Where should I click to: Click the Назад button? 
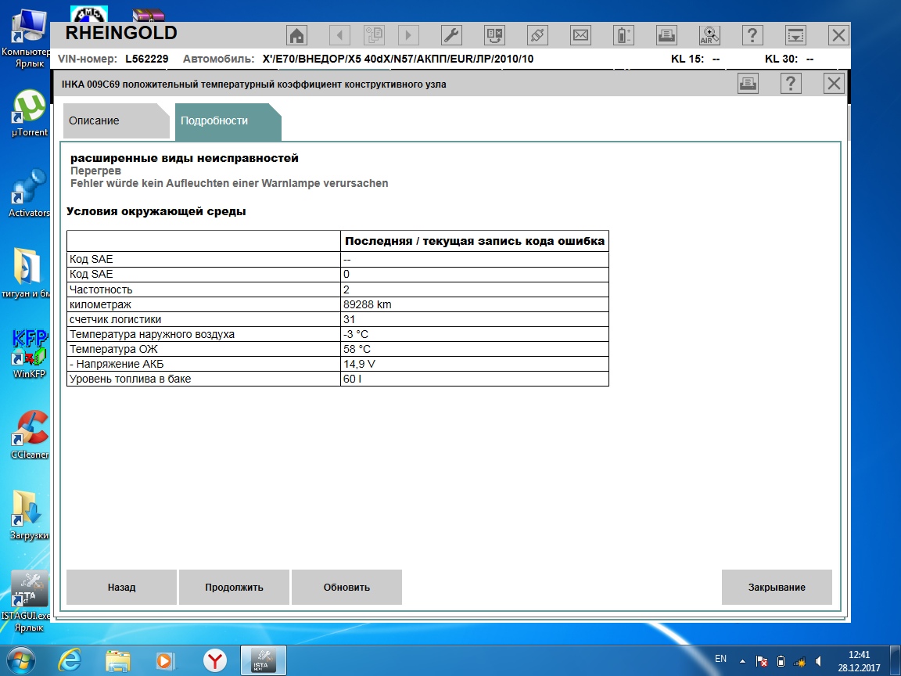point(122,587)
